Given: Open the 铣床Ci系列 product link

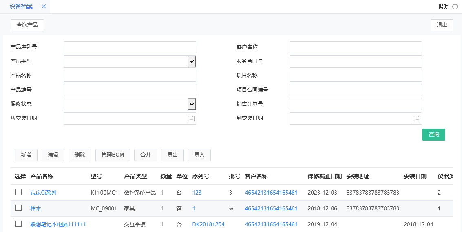Looking at the screenshot, I should [x=43, y=193].
